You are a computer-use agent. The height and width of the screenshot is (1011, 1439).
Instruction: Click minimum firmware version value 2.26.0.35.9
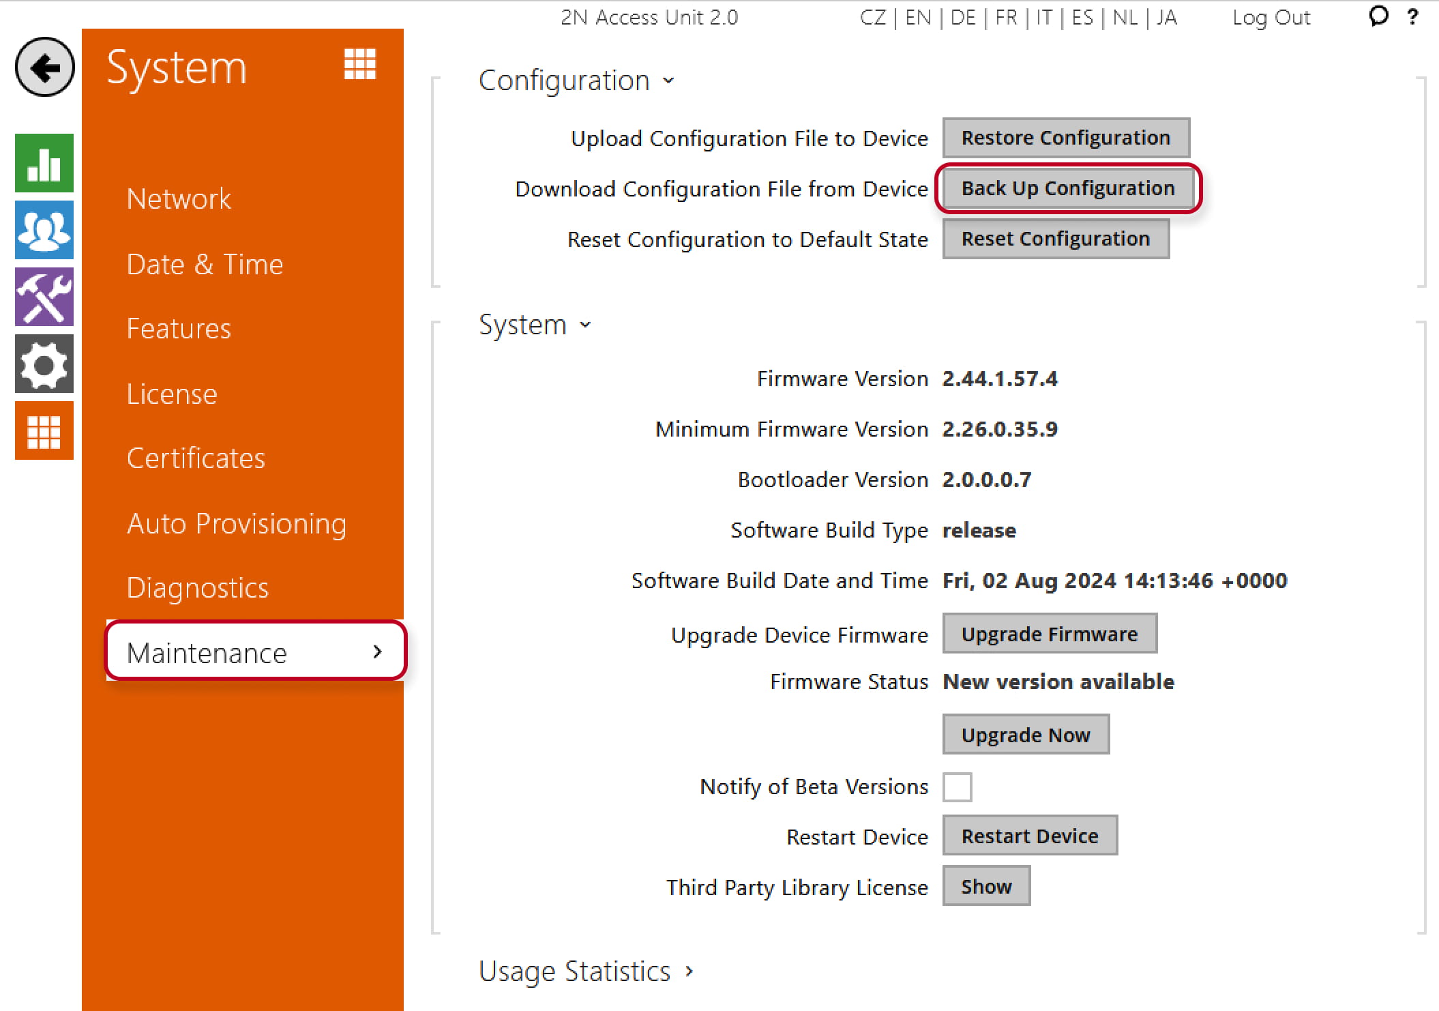(1000, 429)
